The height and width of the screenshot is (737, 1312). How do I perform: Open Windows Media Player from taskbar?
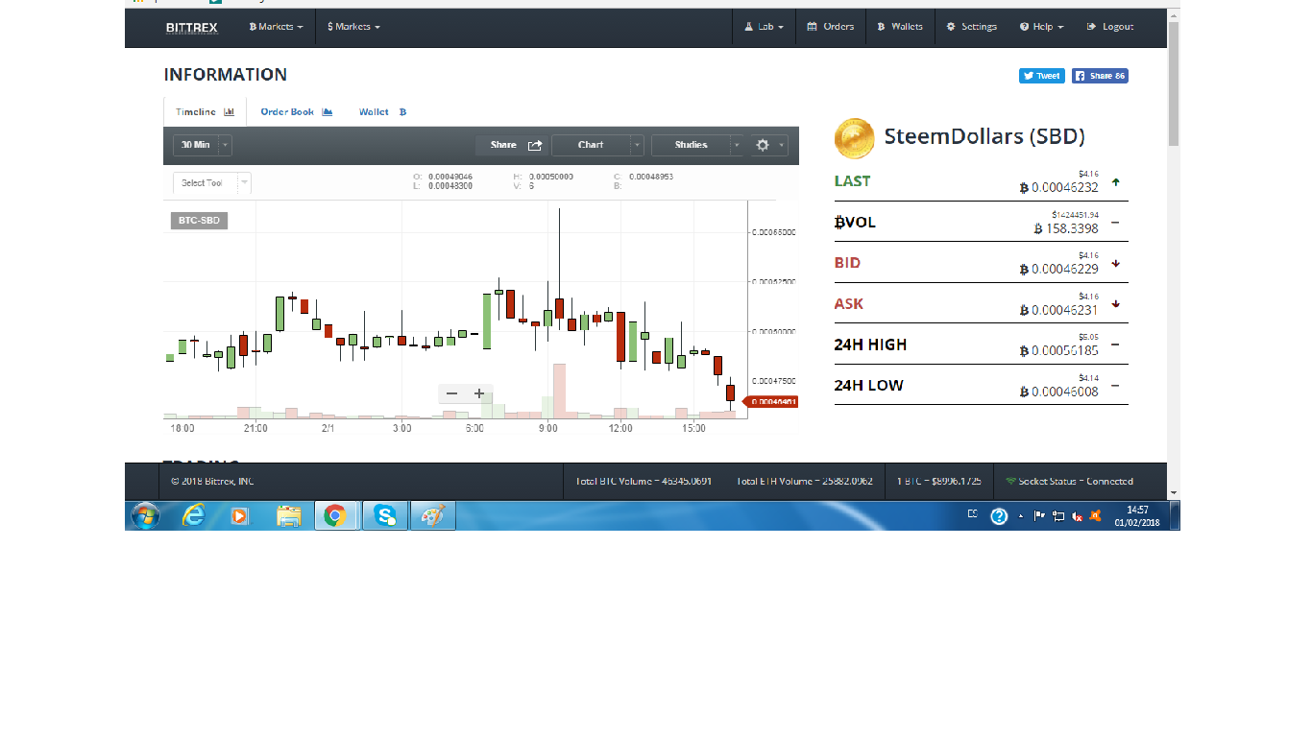pos(240,516)
